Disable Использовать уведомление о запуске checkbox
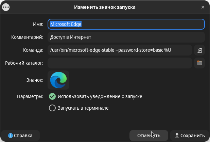The image size is (210, 142). point(52,96)
